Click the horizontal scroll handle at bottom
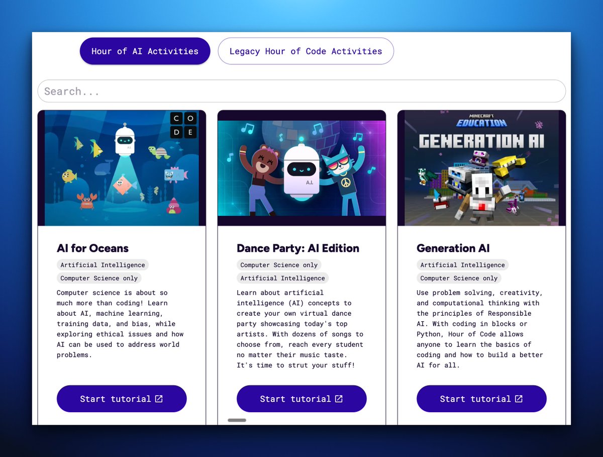The height and width of the screenshot is (457, 603). tap(237, 420)
